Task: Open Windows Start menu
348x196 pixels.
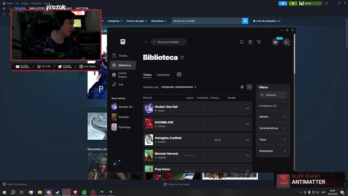Action: point(4,192)
